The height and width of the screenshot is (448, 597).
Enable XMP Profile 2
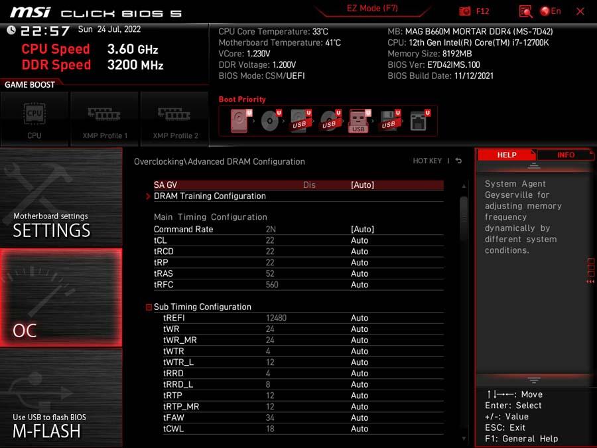point(174,119)
